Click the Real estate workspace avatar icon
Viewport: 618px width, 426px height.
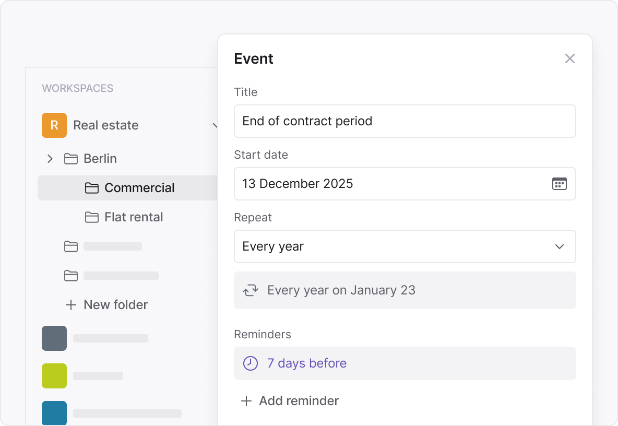pos(54,125)
